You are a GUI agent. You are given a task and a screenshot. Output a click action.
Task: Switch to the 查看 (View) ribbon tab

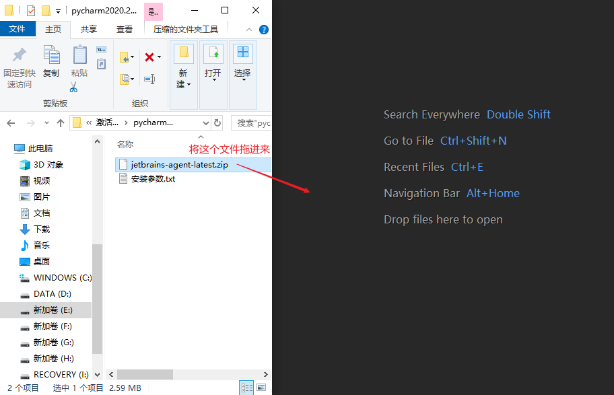(x=125, y=30)
